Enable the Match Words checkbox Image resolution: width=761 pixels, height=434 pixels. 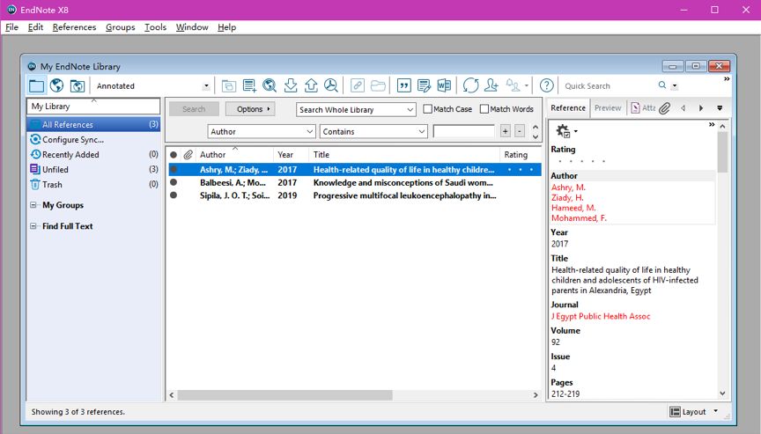(x=484, y=109)
